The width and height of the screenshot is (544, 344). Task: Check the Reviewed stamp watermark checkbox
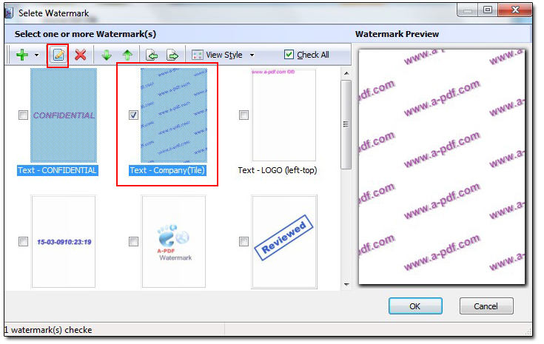[244, 241]
